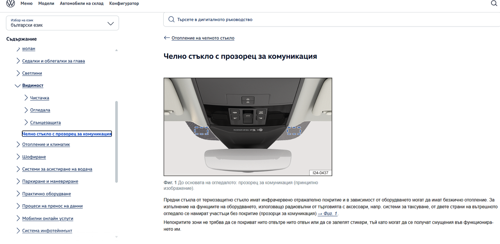Expand the Чистачка subsection chevron
Viewport: 500px width, 244px height.
26,98
